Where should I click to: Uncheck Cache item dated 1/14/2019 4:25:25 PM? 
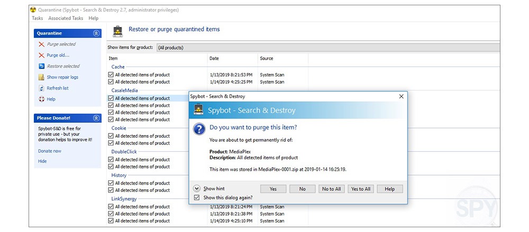(111, 82)
